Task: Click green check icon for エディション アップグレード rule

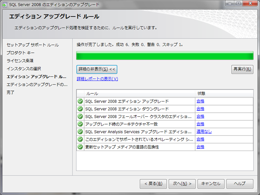Action: click(80, 101)
